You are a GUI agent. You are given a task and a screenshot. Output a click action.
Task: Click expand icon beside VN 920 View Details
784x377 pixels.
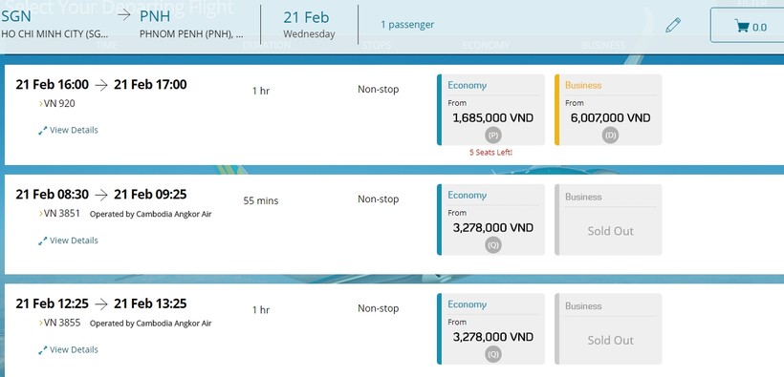point(42,131)
